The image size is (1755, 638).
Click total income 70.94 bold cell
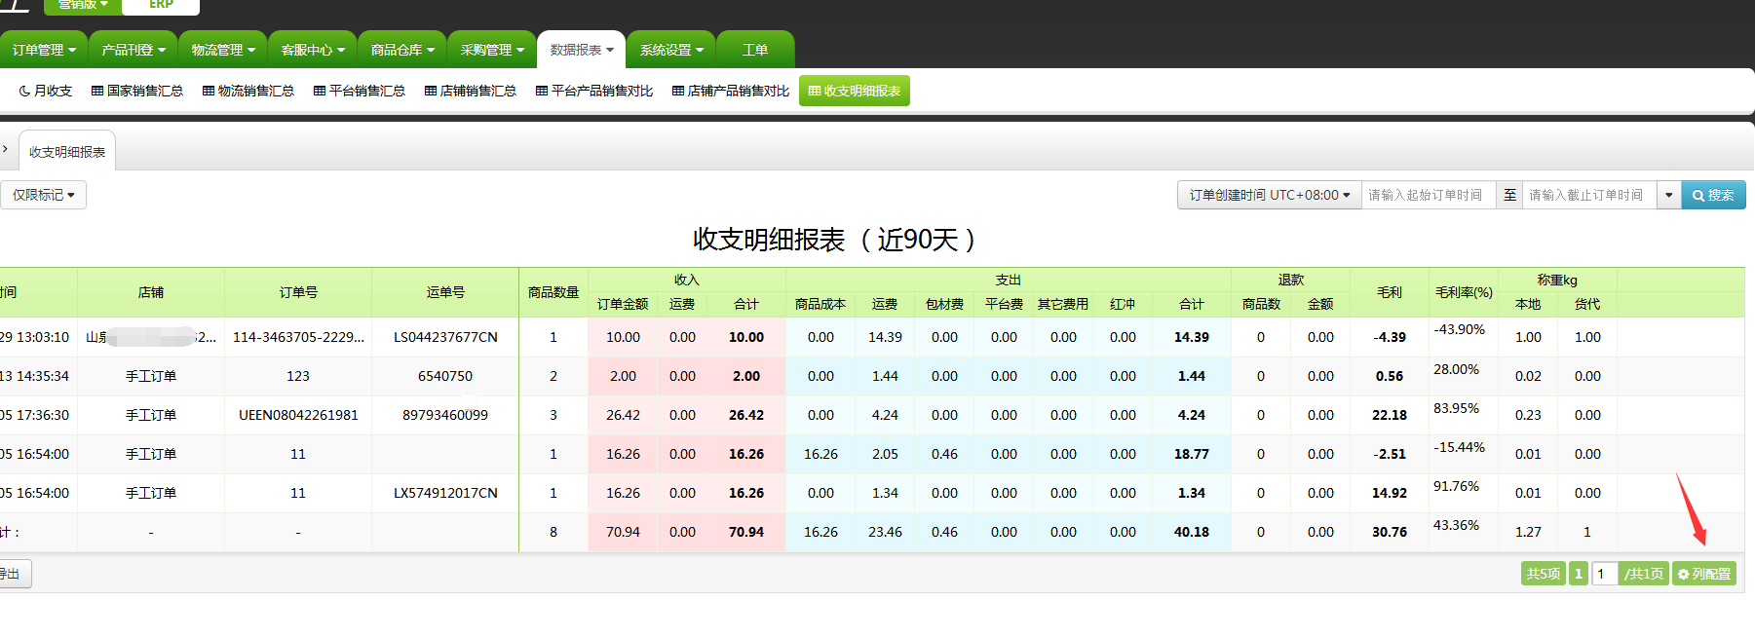click(x=746, y=532)
